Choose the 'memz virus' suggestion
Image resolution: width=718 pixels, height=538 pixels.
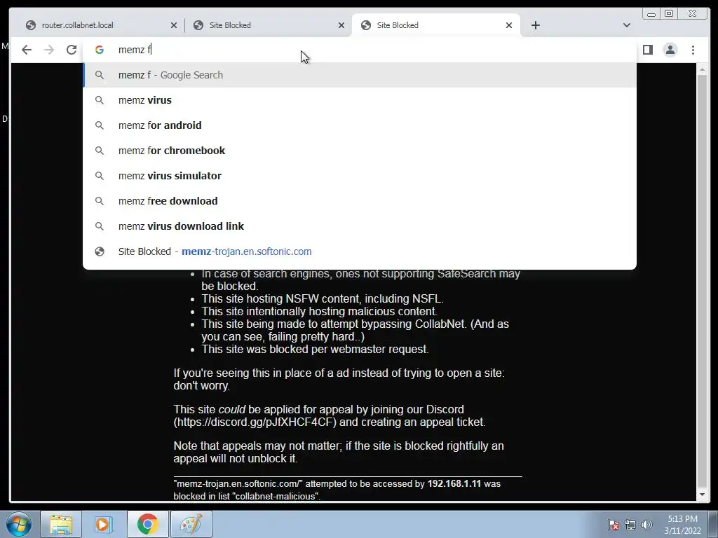tap(360, 100)
